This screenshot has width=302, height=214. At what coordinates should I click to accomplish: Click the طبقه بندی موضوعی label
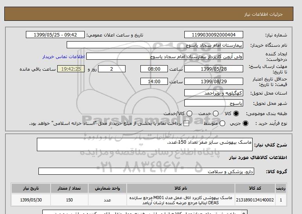tap(266, 113)
